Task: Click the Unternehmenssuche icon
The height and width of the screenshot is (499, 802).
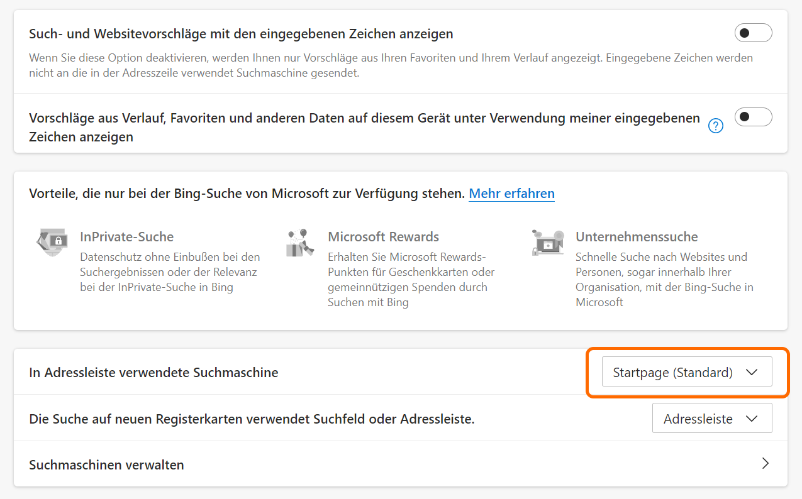Action: [x=546, y=242]
